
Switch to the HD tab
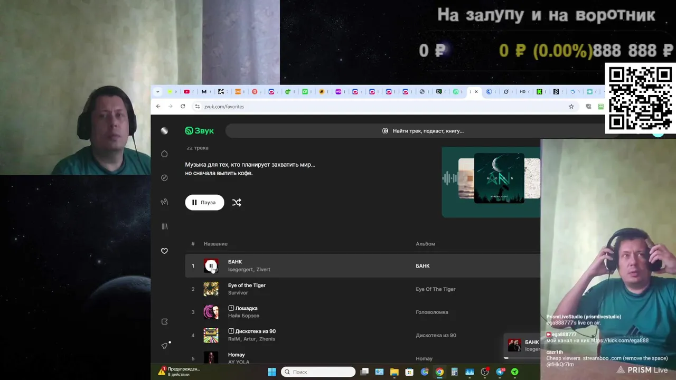click(x=522, y=91)
